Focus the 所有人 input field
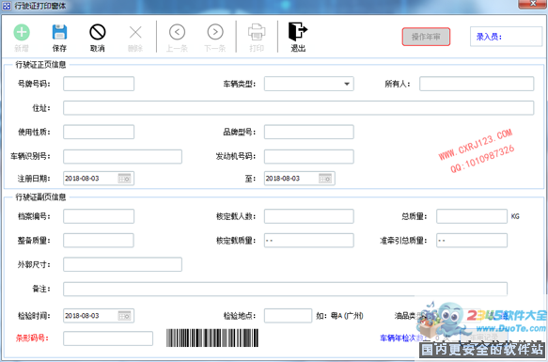The height and width of the screenshot is (362, 548). [x=477, y=84]
